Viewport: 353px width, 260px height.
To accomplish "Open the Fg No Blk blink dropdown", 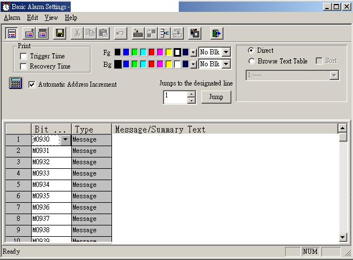I will [x=226, y=52].
